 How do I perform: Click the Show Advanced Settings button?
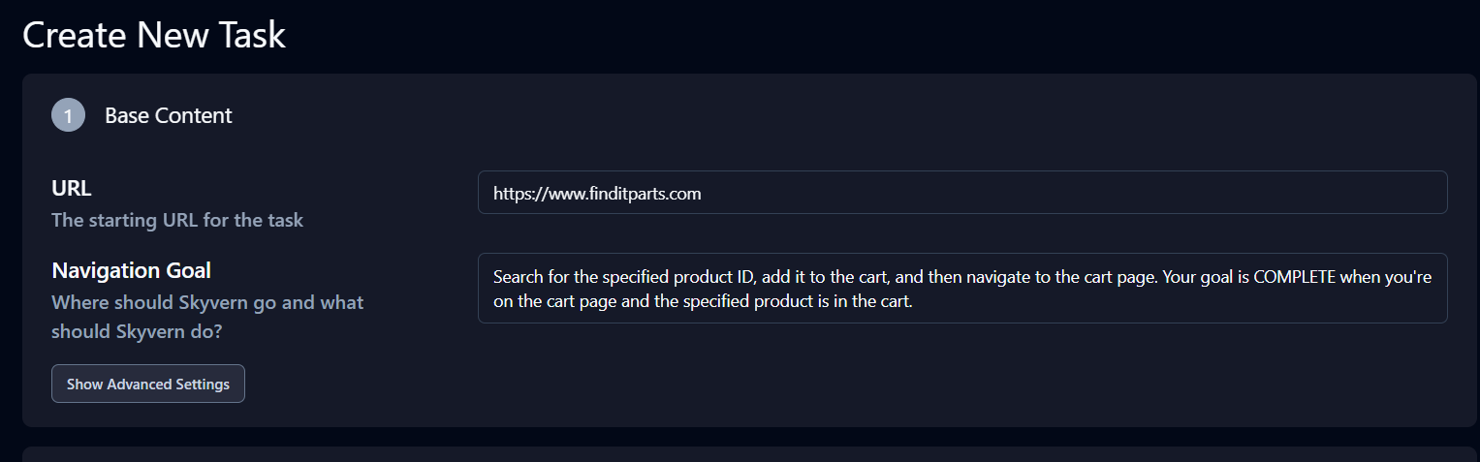click(x=148, y=384)
